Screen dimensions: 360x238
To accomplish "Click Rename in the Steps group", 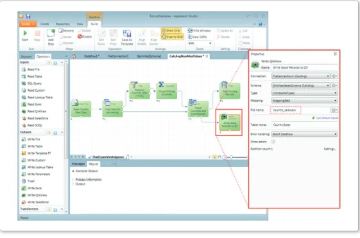I will 66,31.
